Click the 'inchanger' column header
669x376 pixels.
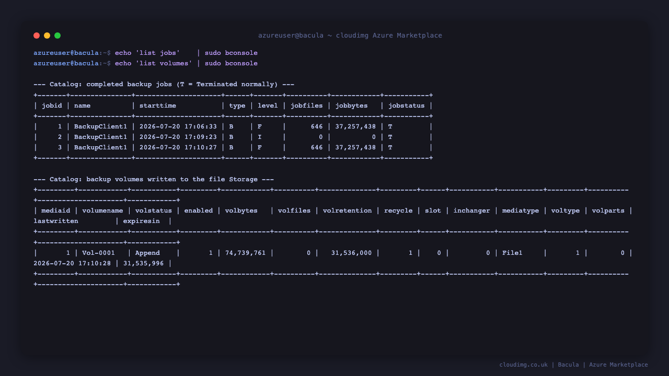[x=472, y=211]
